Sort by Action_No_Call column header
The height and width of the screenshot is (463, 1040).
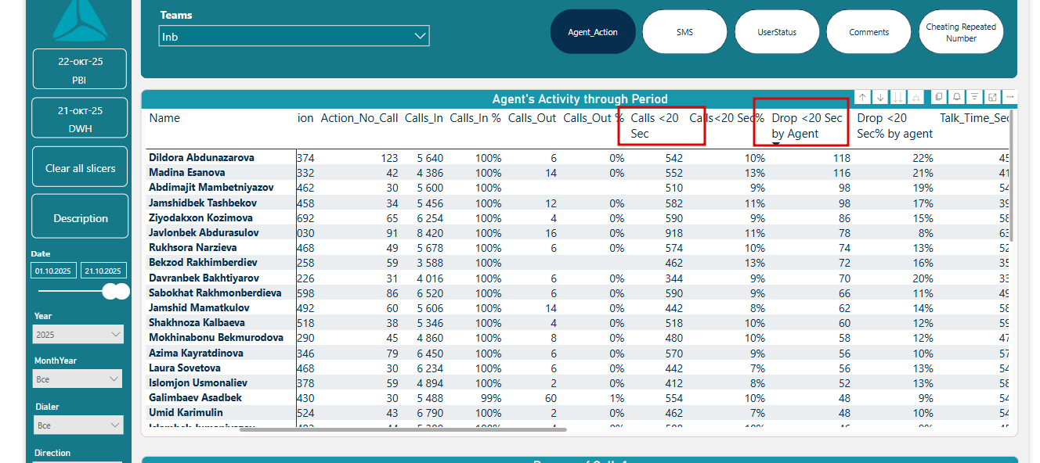coord(359,118)
